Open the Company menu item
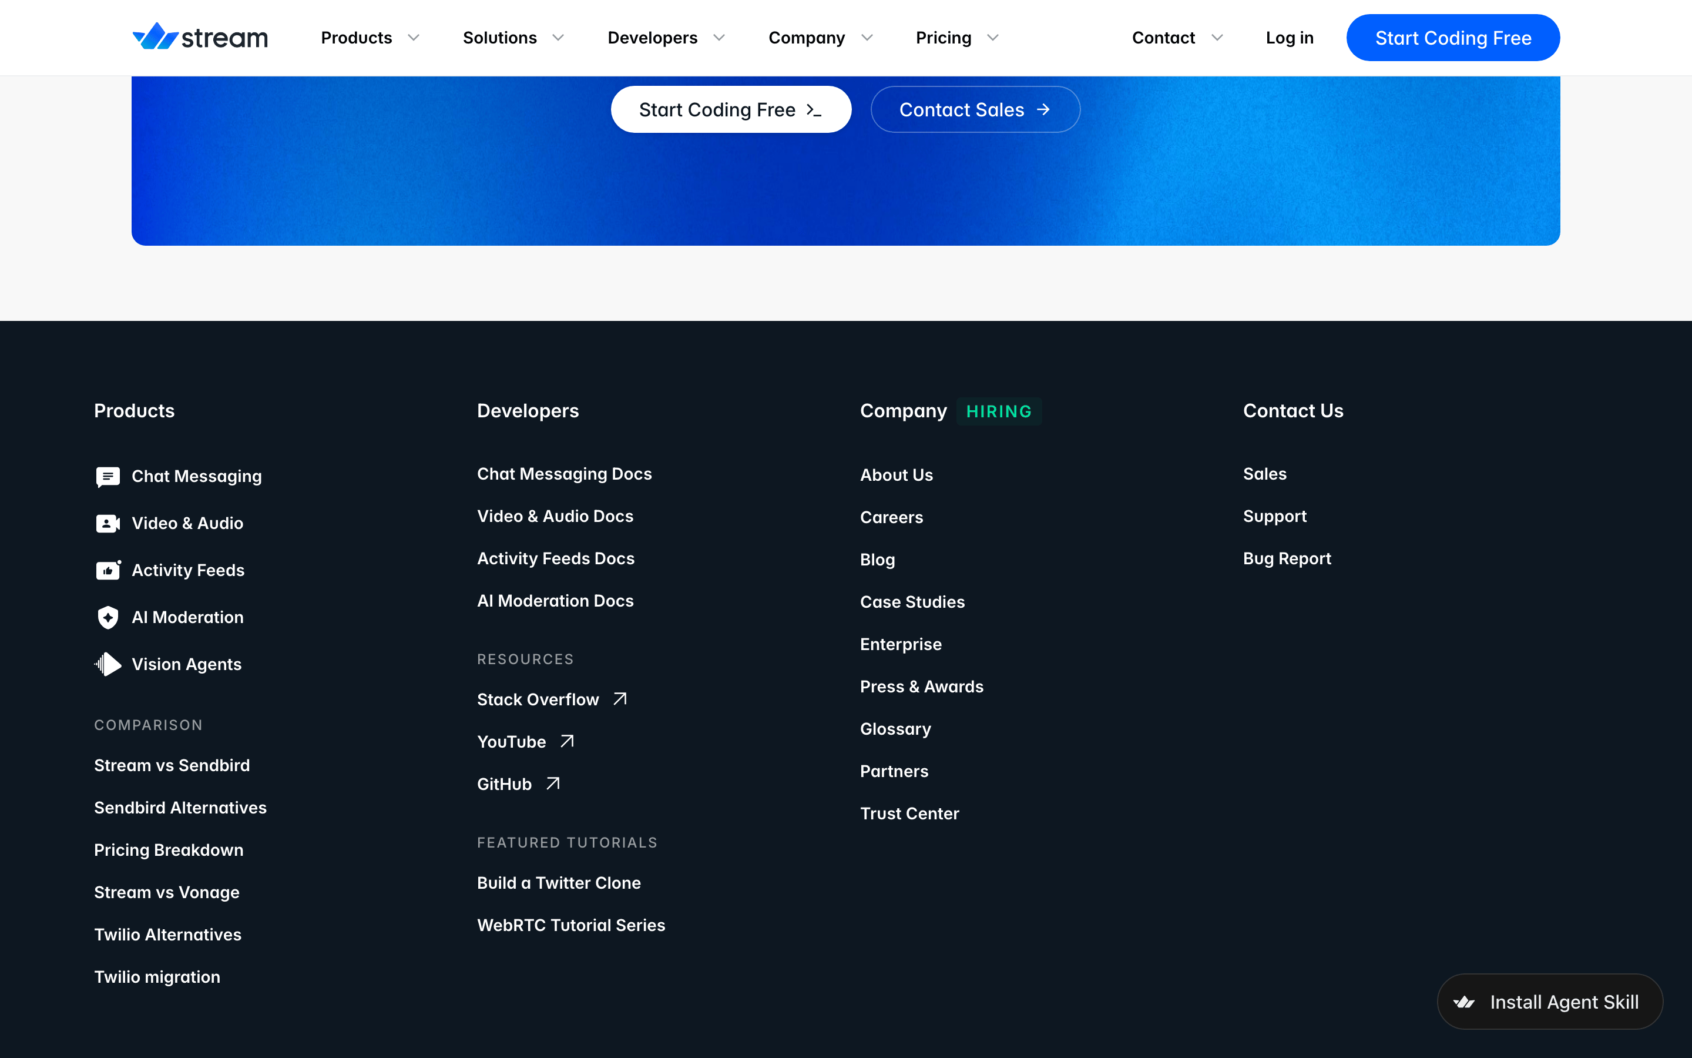The image size is (1692, 1058). tap(806, 38)
